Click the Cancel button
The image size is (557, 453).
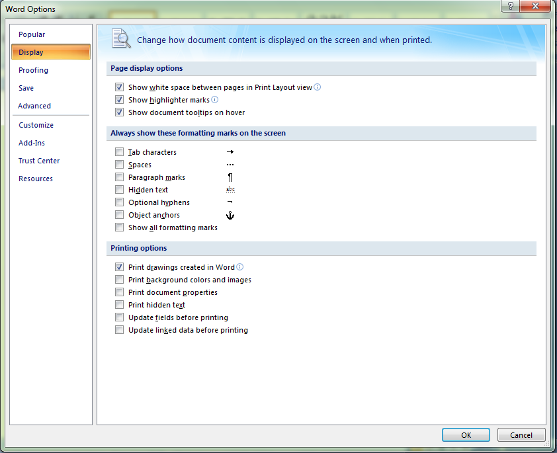(x=521, y=435)
